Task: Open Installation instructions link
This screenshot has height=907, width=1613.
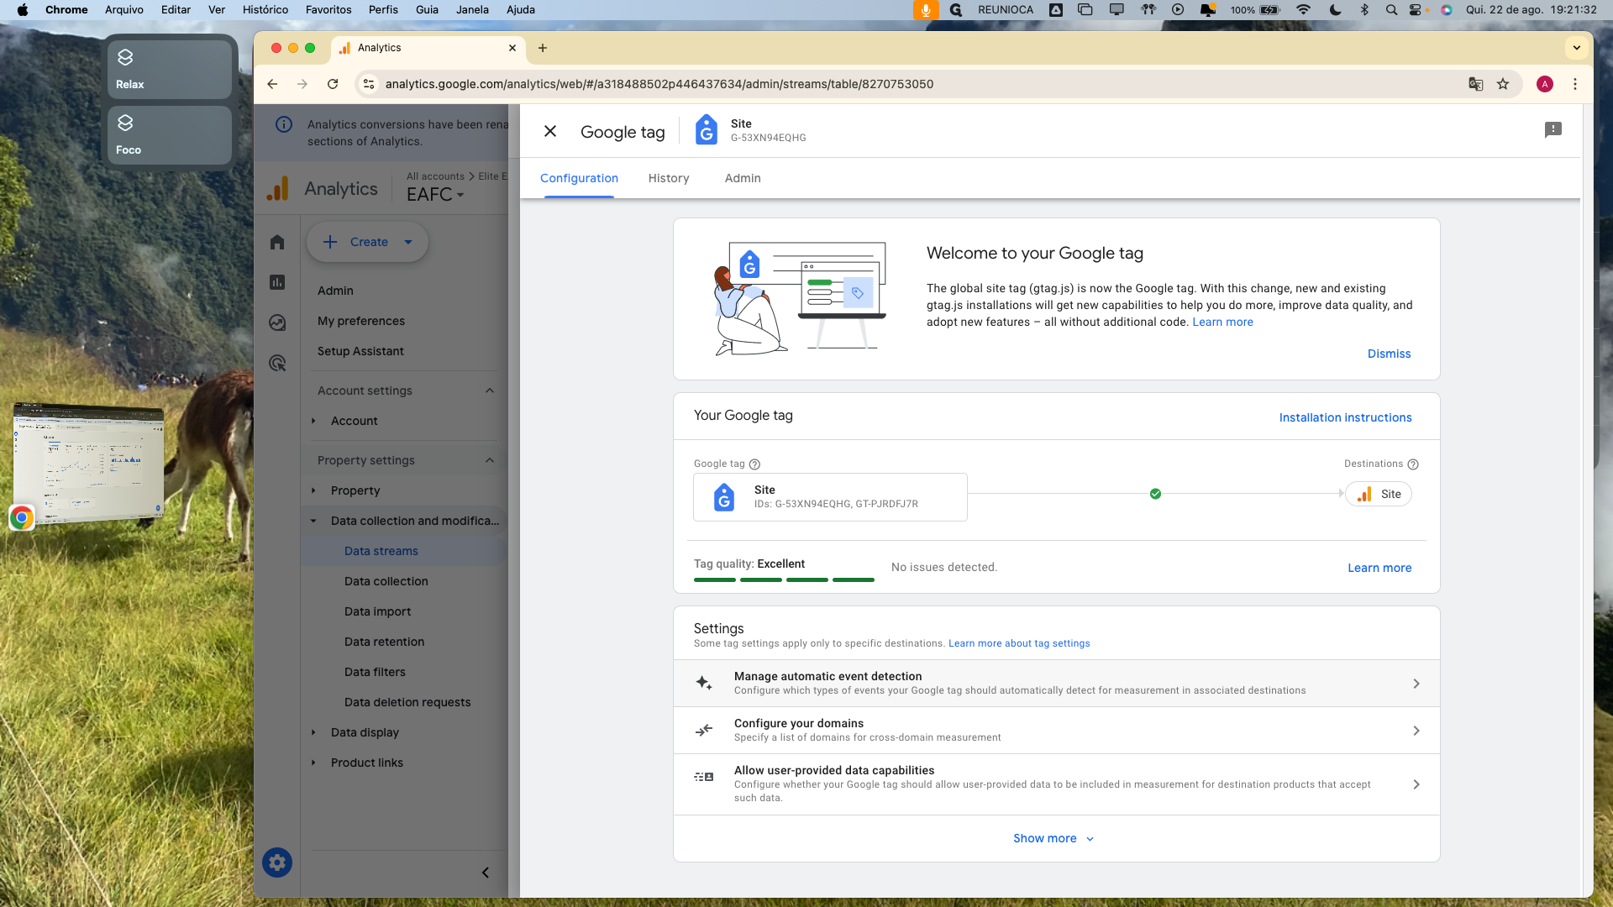Action: pyautogui.click(x=1345, y=417)
